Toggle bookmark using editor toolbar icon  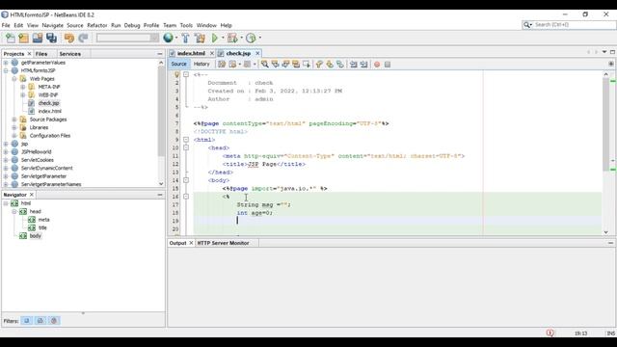pos(340,65)
